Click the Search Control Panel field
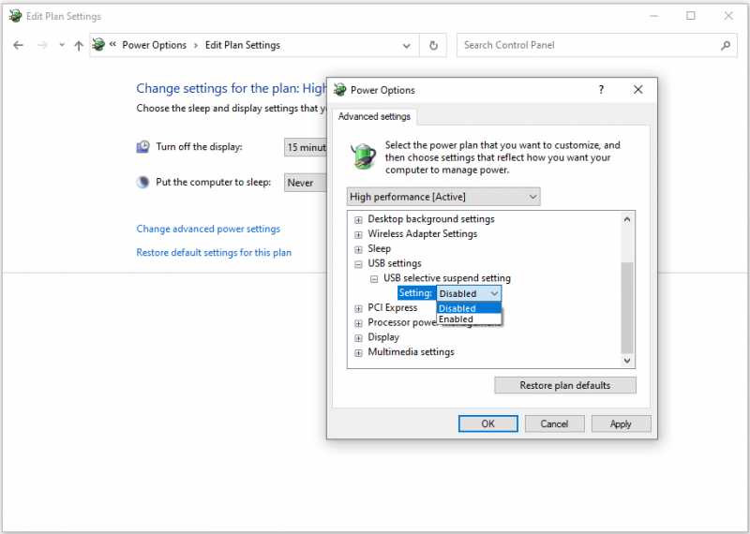The image size is (750, 534). pos(589,45)
